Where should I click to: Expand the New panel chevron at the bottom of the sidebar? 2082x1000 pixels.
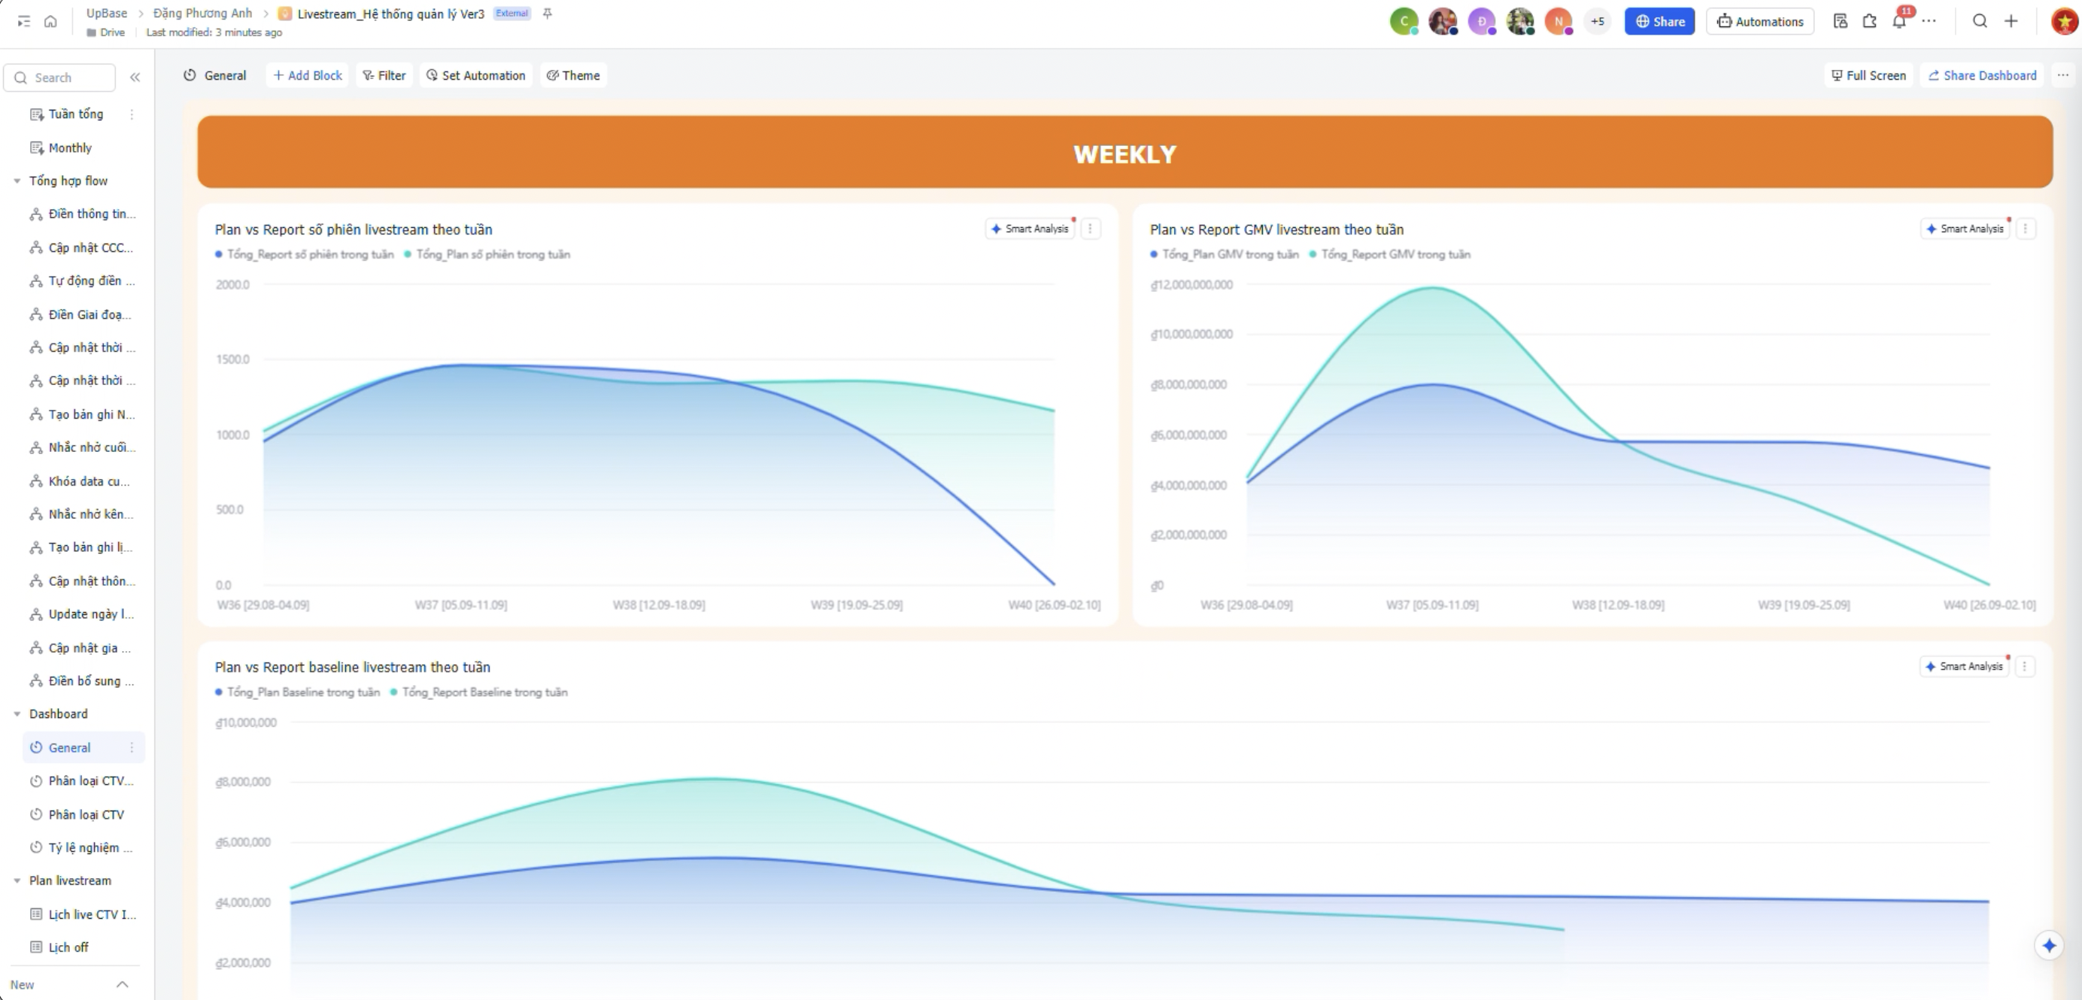tap(122, 985)
